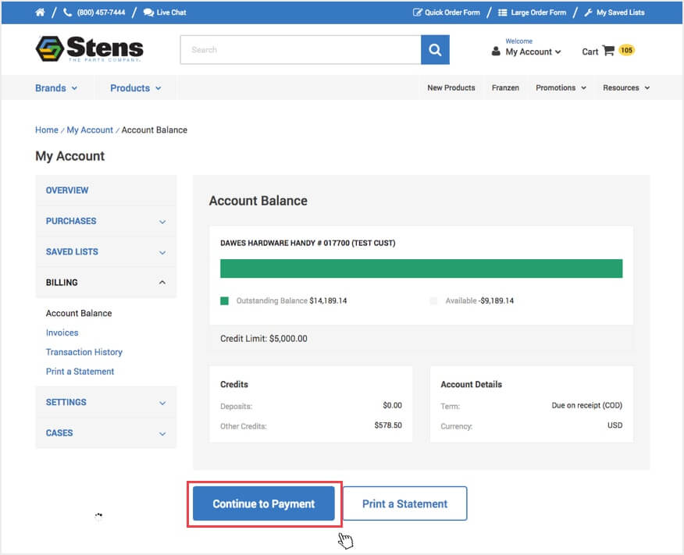The width and height of the screenshot is (684, 555).
Task: Click the search magnifying glass icon
Action: (x=435, y=49)
